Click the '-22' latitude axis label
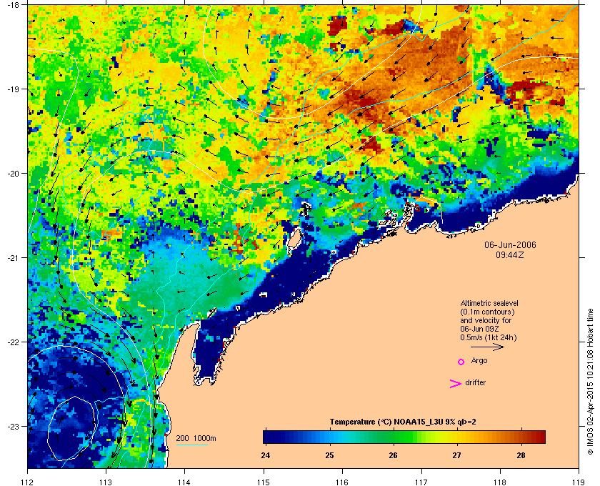 click(x=14, y=342)
